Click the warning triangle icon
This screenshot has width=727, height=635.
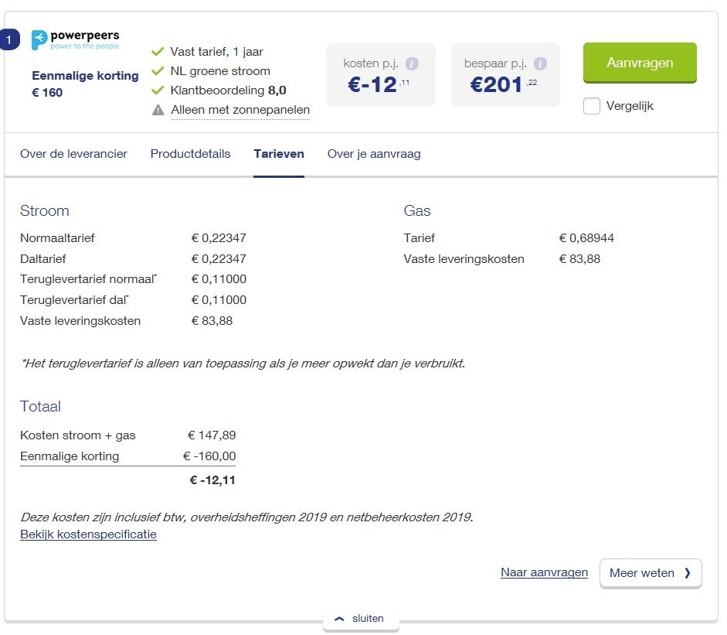[x=158, y=111]
